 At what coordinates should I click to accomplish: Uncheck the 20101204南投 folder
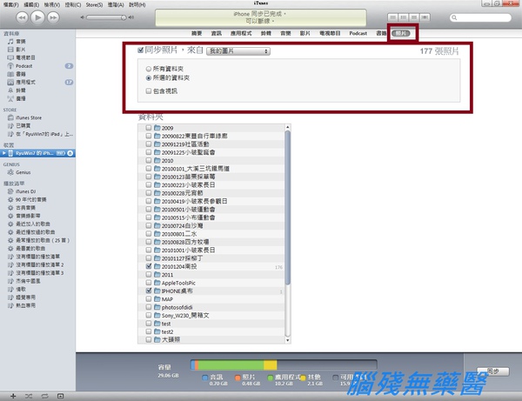[x=149, y=266]
